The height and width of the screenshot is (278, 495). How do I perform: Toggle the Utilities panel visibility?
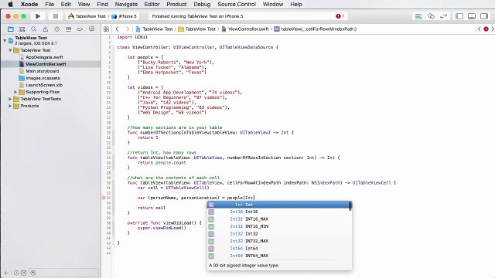click(484, 16)
